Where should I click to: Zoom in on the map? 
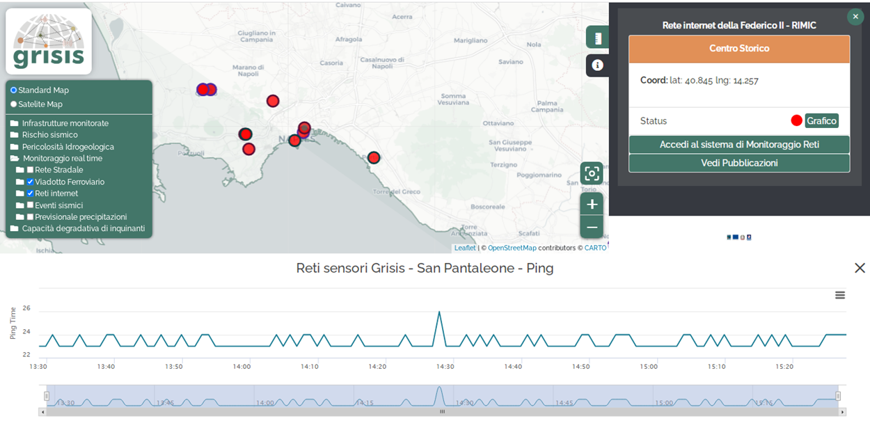(592, 204)
